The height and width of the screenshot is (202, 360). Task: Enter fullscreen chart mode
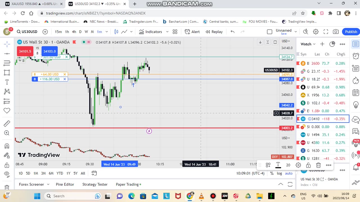(x=326, y=32)
